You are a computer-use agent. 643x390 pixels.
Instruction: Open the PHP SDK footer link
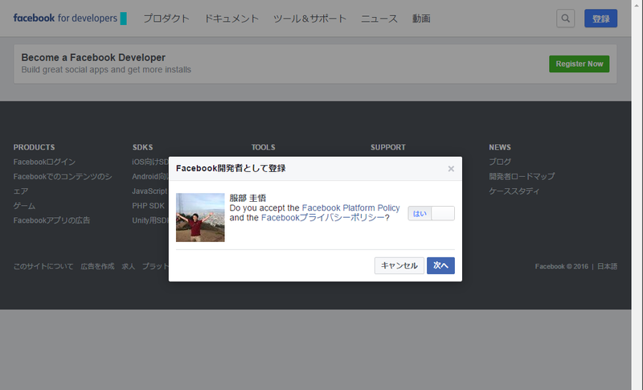click(x=148, y=206)
